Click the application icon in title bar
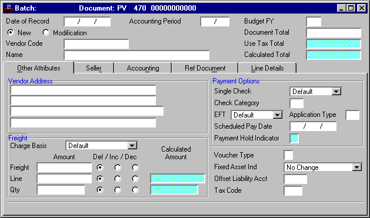The image size is (370, 218). tap(9, 8)
